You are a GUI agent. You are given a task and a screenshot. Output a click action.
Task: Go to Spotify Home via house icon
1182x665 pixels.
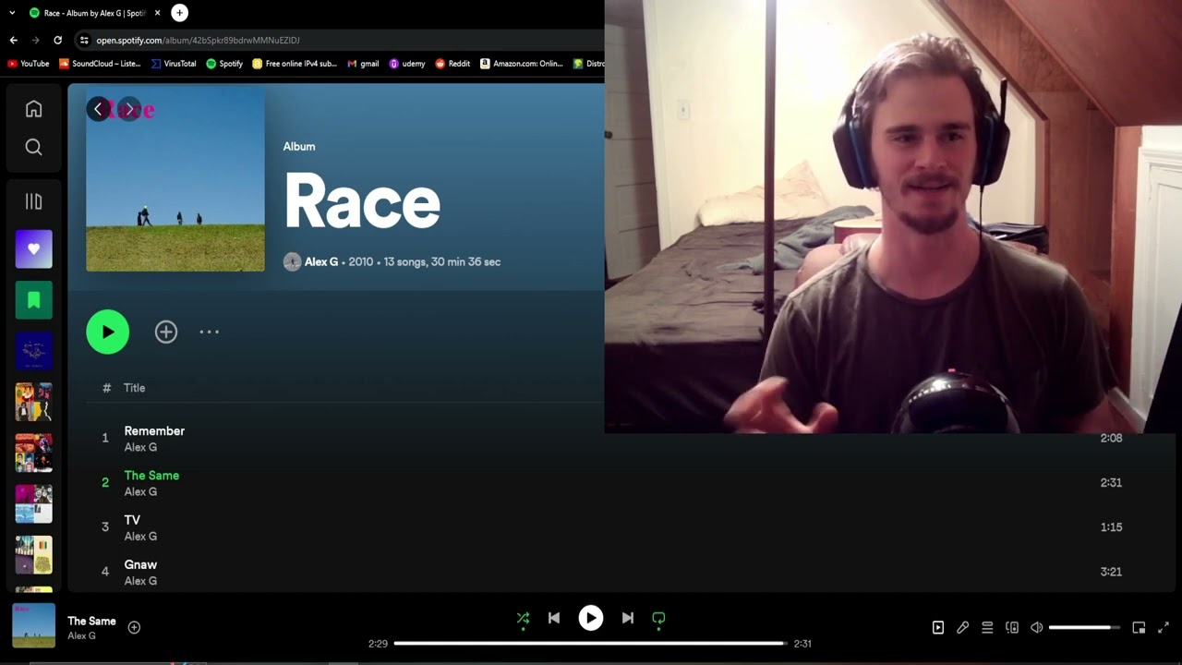33,109
